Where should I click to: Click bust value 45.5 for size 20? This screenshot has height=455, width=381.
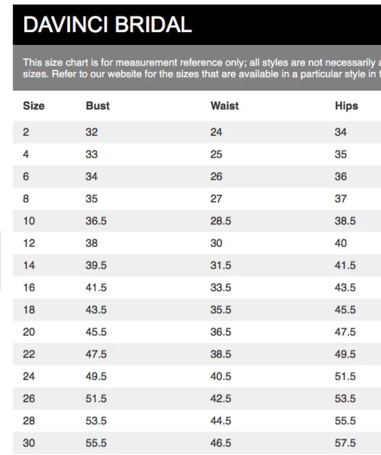(x=96, y=332)
